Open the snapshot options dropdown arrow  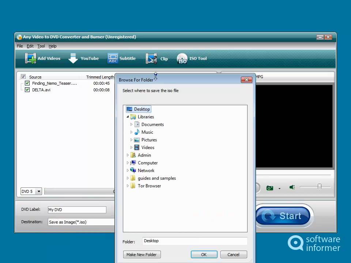(279, 188)
